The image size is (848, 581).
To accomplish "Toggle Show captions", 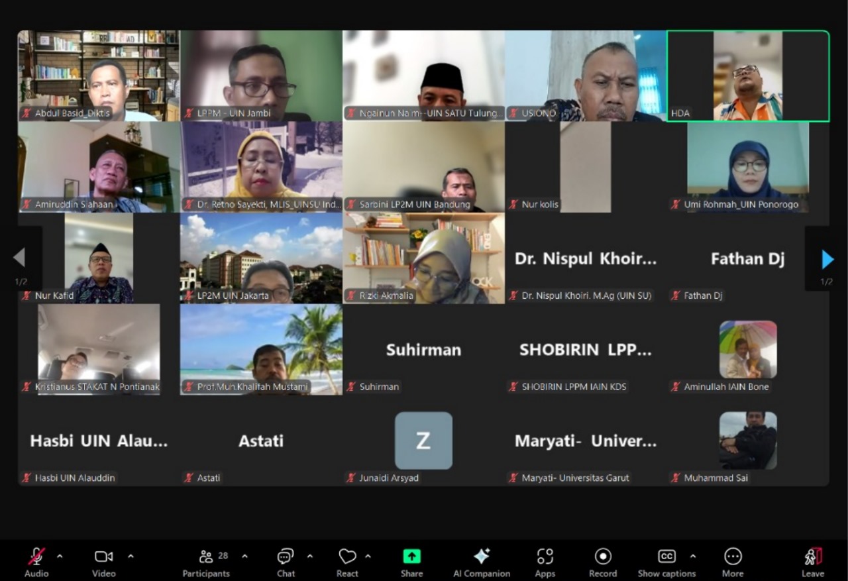I will point(666,562).
